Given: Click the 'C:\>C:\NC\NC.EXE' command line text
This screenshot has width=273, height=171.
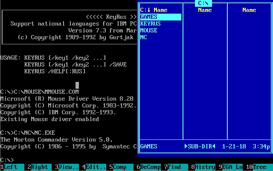Looking at the screenshot, I should tap(27, 133).
